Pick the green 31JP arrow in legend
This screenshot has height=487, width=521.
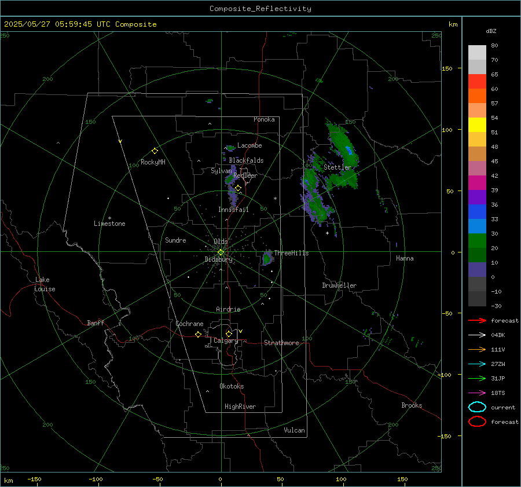477,378
